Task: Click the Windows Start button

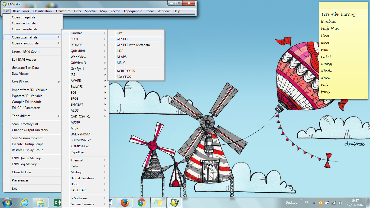Action: click(7, 203)
